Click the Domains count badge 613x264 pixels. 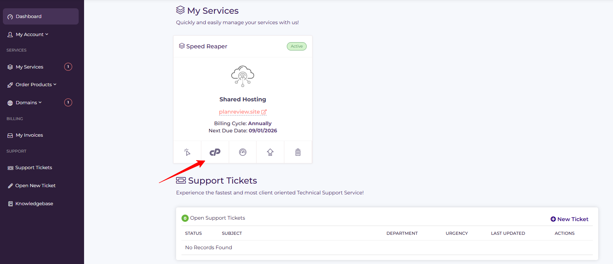[x=68, y=102]
